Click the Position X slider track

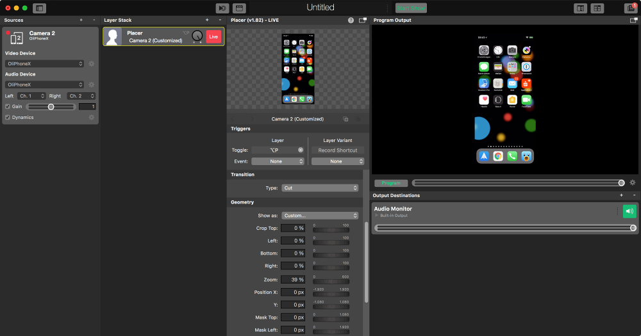[331, 294]
